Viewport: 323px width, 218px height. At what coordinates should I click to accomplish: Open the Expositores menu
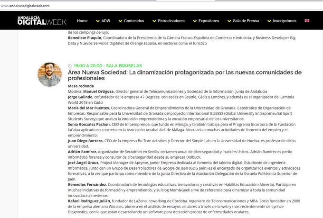click(209, 21)
